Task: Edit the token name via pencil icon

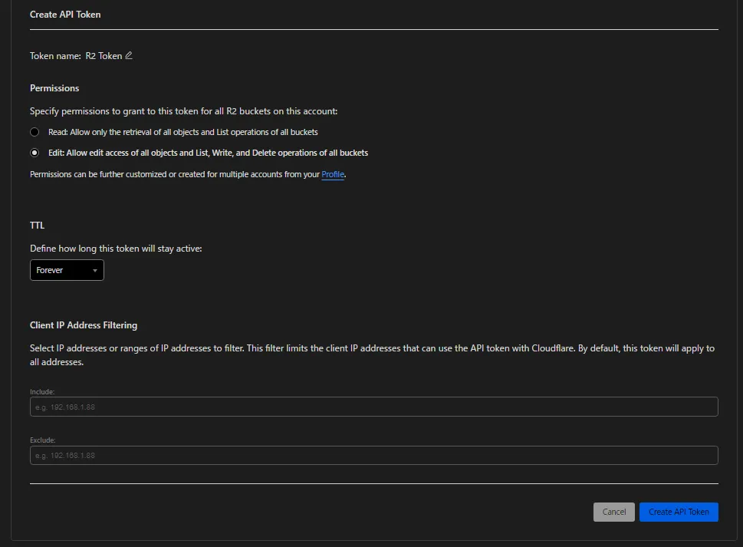Action: tap(128, 55)
